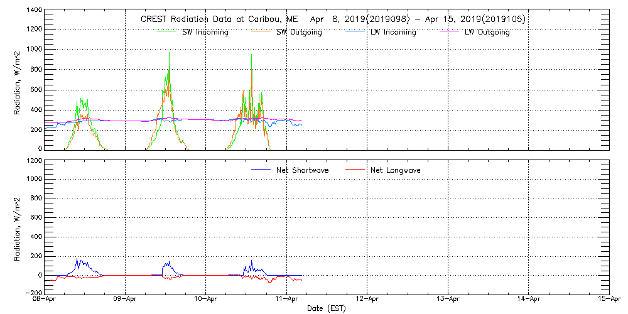Select the 12-Apr x-axis date label
628x314 pixels.
click(367, 300)
